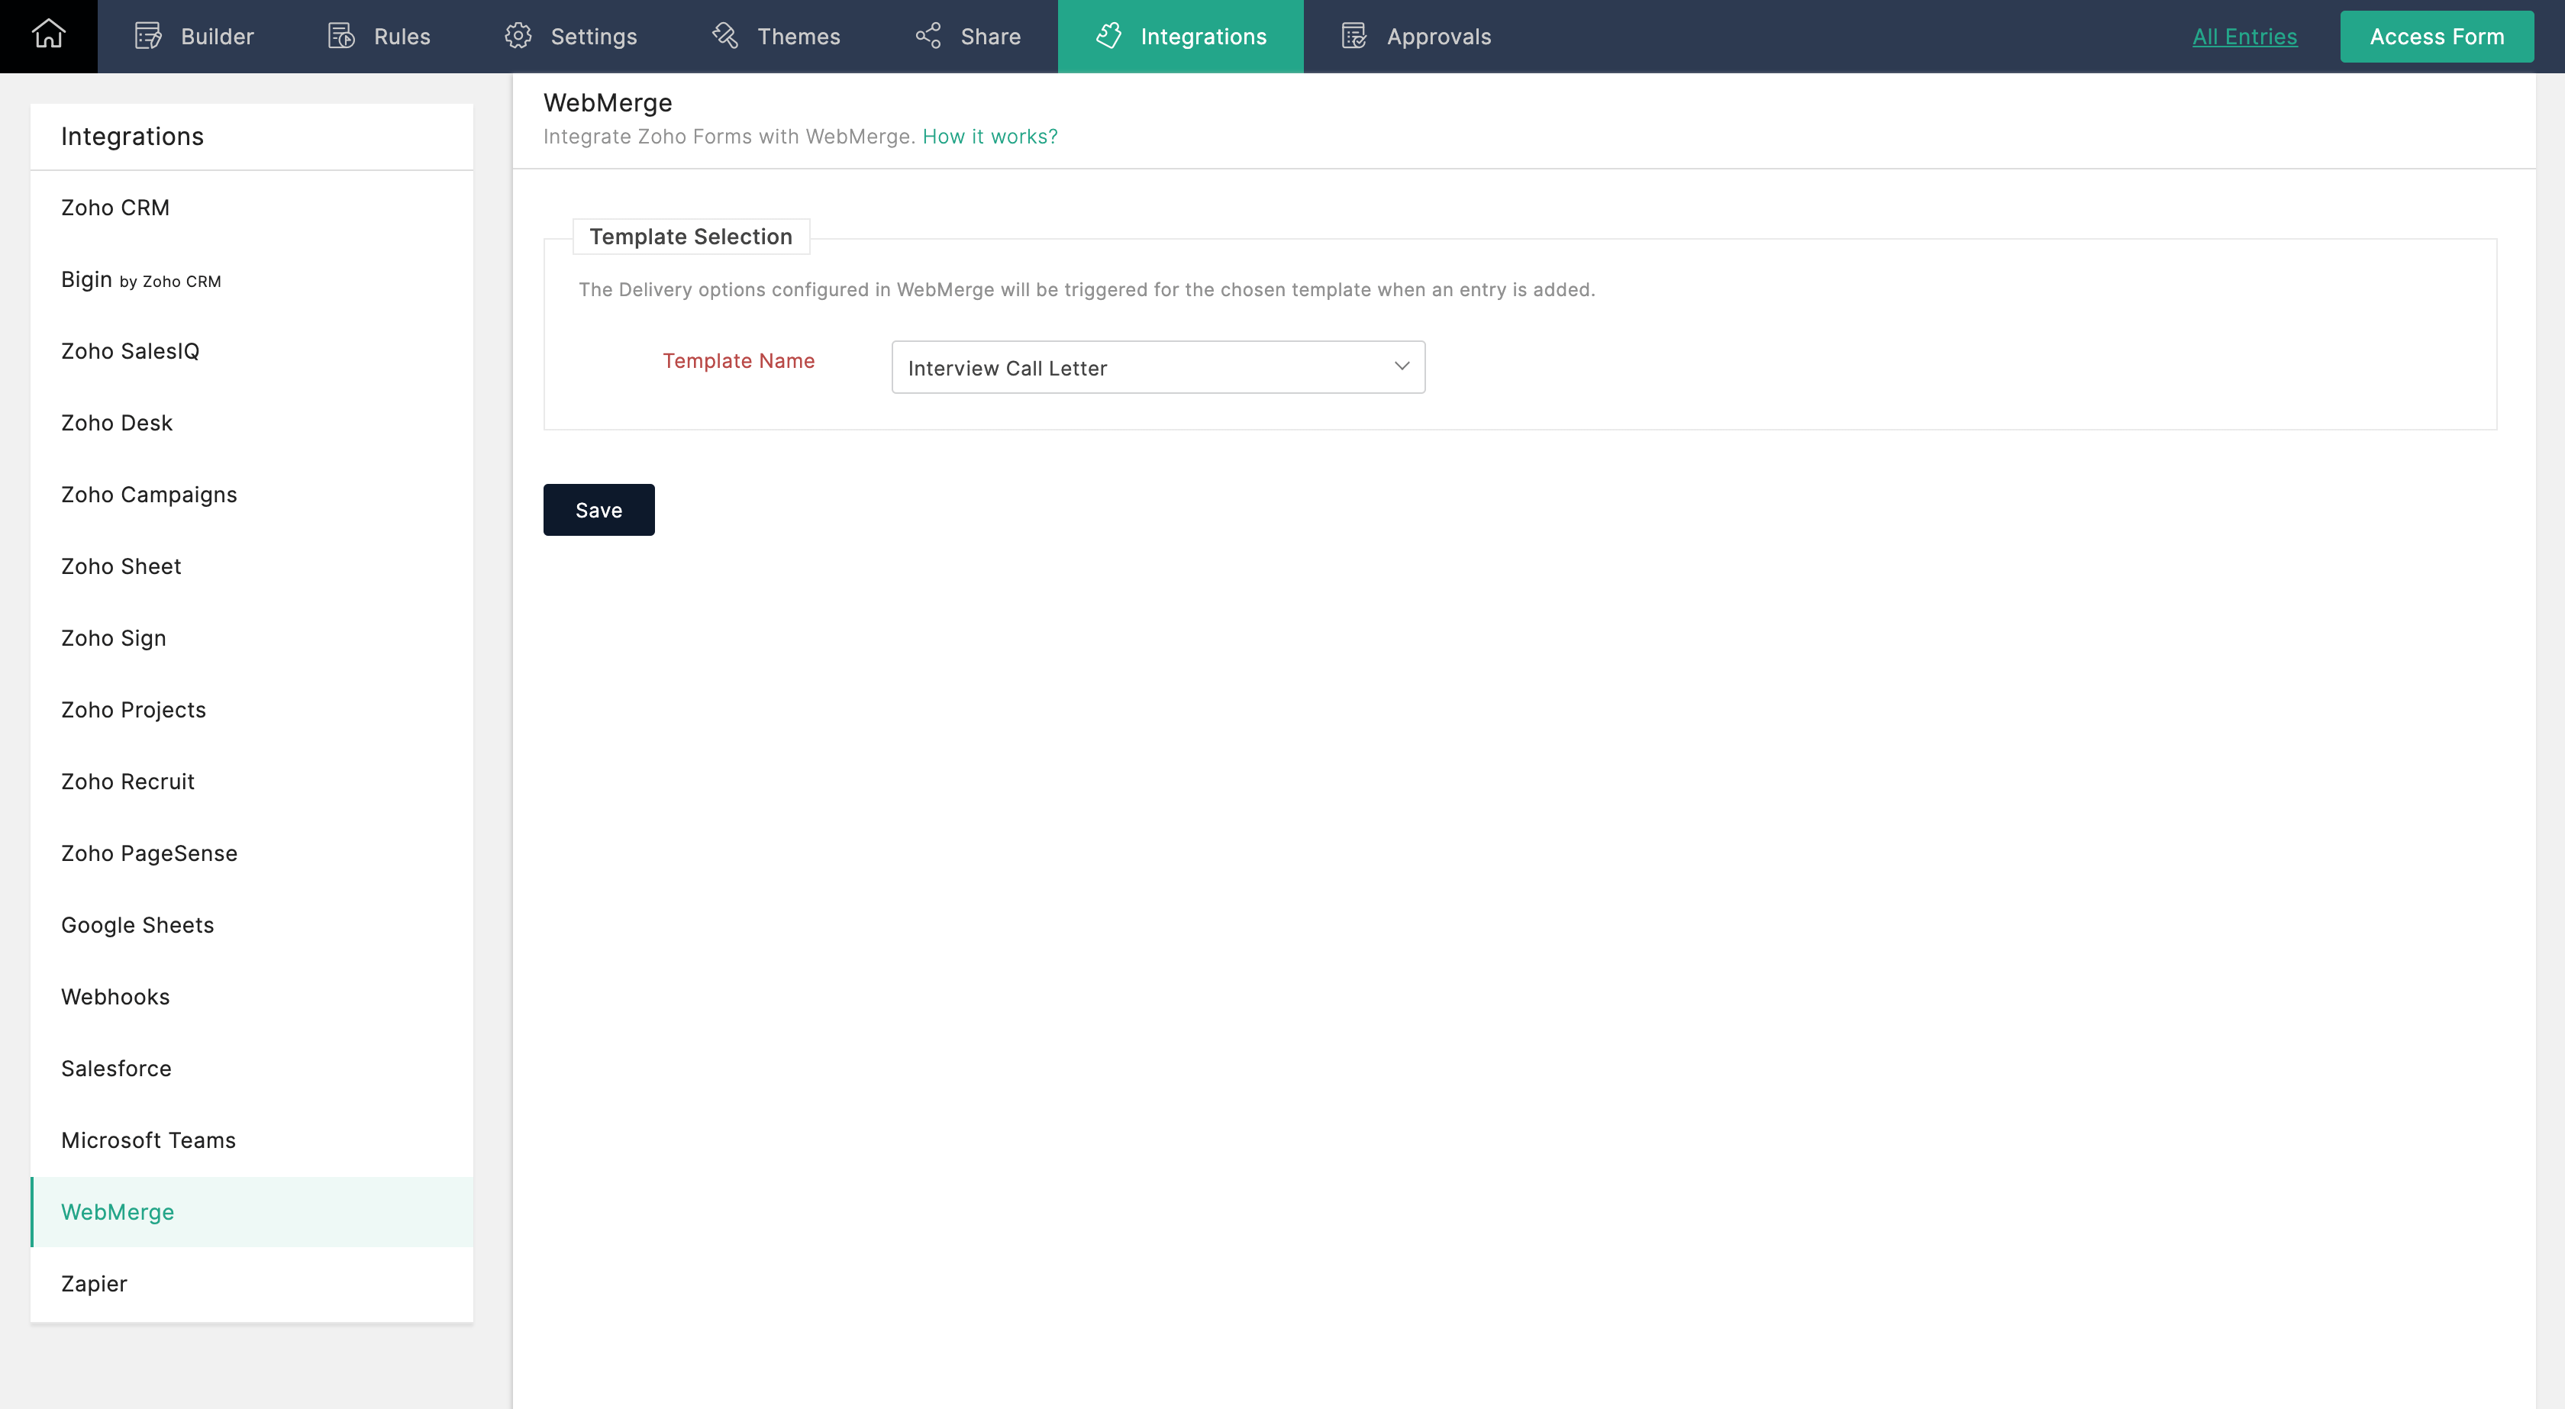Screen dimensions: 2565x1409
Task: Click the Template Name field label
Action: pyautogui.click(x=739, y=360)
